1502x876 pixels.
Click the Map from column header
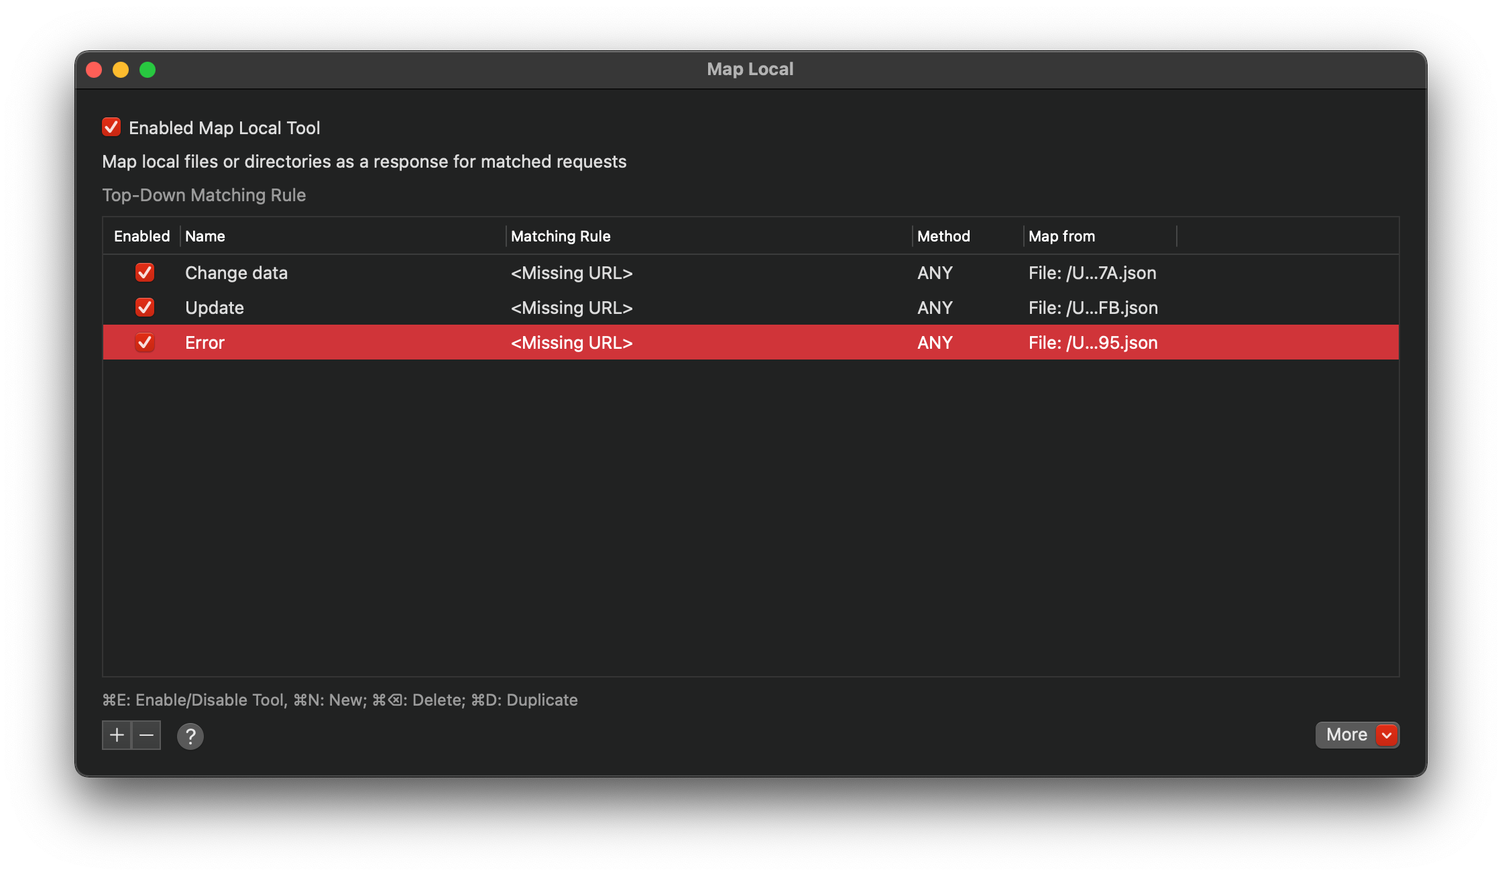[x=1061, y=236]
